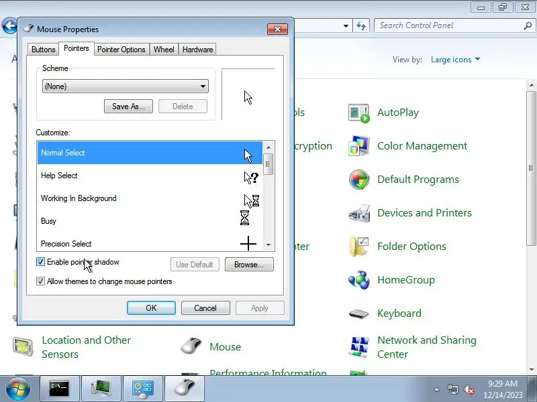Click the pointer list scrollbar thumb
The image size is (537, 402).
[268, 164]
